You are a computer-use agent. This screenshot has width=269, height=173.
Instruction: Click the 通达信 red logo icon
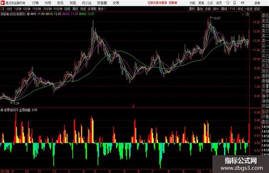[x=2, y=3]
